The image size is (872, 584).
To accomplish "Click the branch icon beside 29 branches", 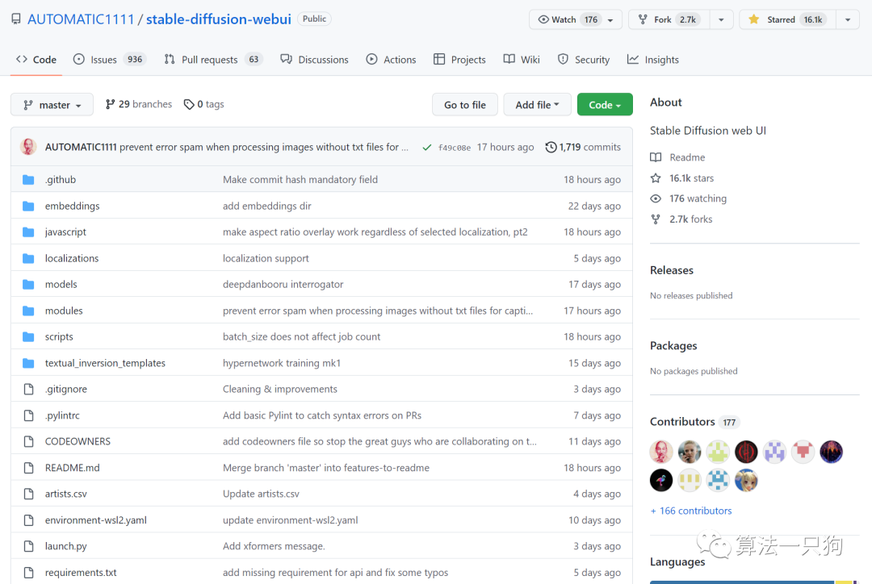I will coord(110,105).
